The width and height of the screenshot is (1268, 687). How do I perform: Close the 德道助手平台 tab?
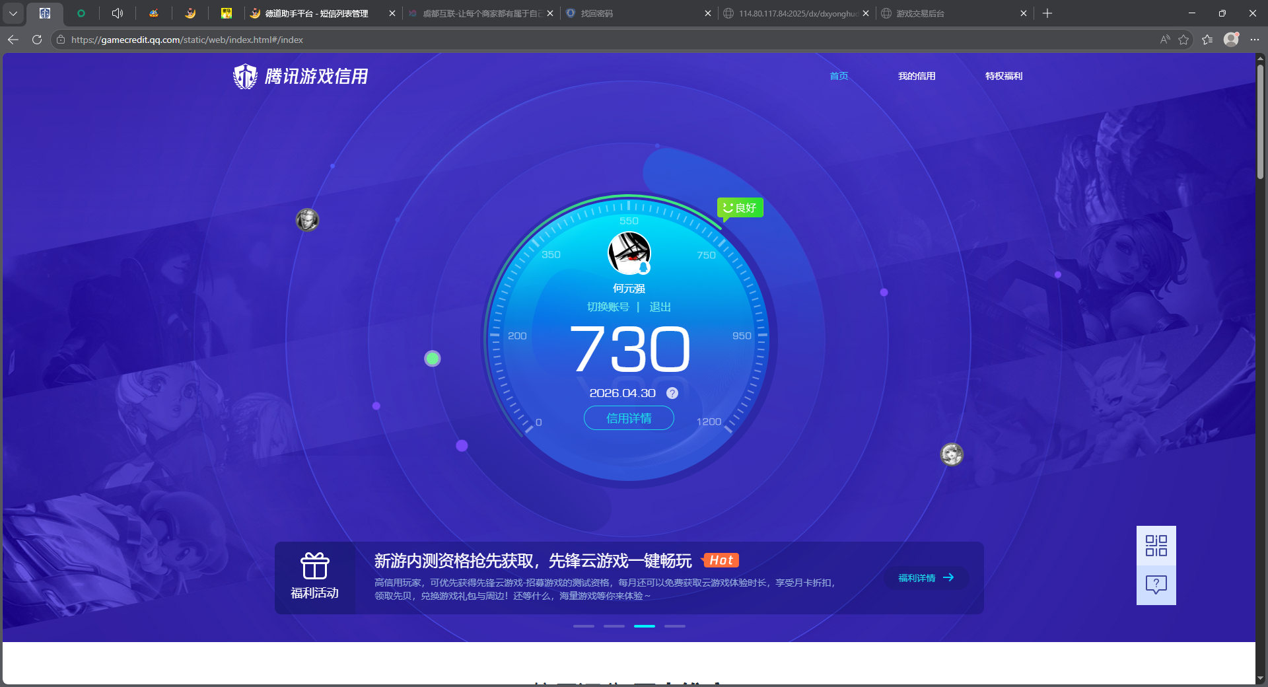[392, 13]
